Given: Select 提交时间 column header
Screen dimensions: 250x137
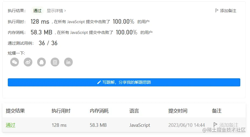Looking at the screenshot, I should tap(178, 111).
